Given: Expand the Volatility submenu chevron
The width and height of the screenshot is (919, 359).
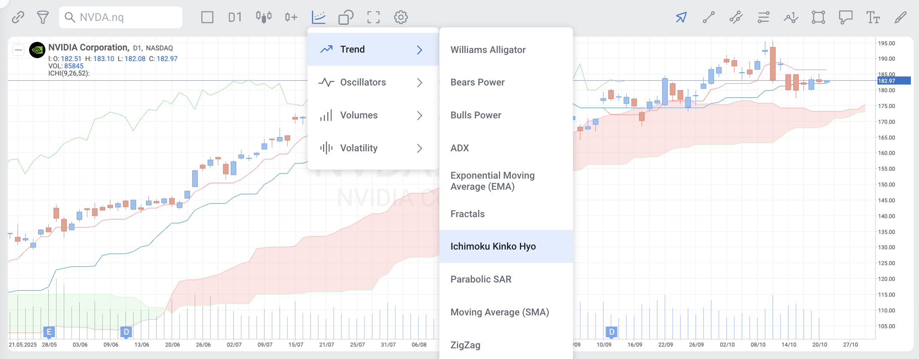Looking at the screenshot, I should (x=420, y=148).
